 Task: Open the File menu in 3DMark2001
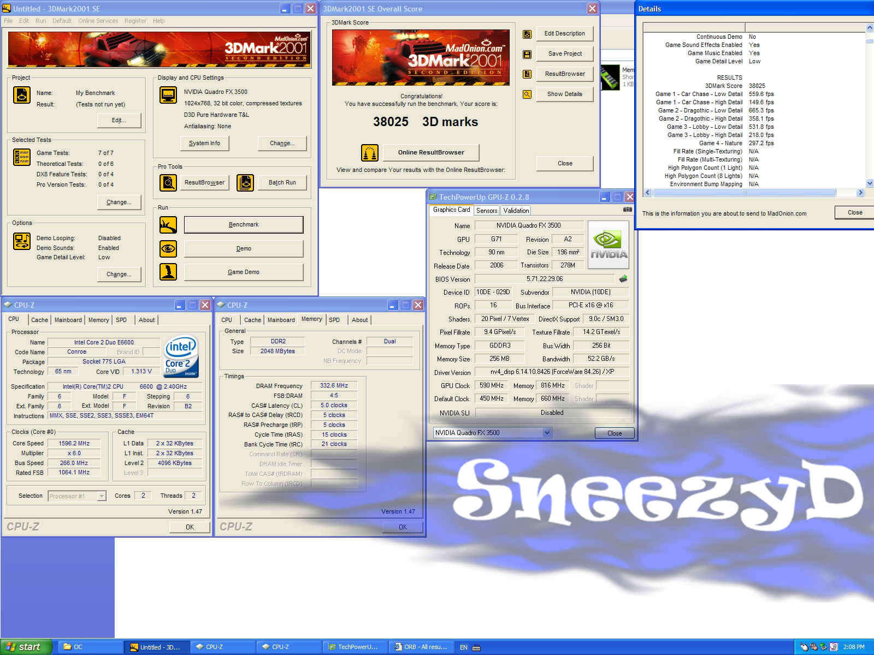coord(8,21)
